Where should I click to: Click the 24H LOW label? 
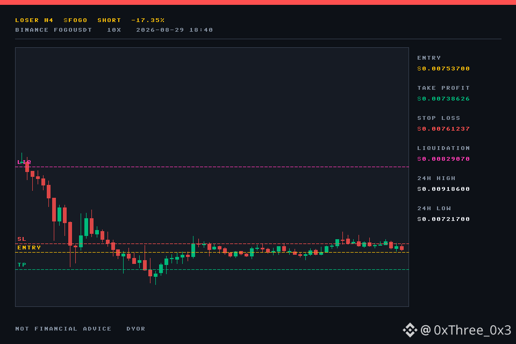[434, 209]
